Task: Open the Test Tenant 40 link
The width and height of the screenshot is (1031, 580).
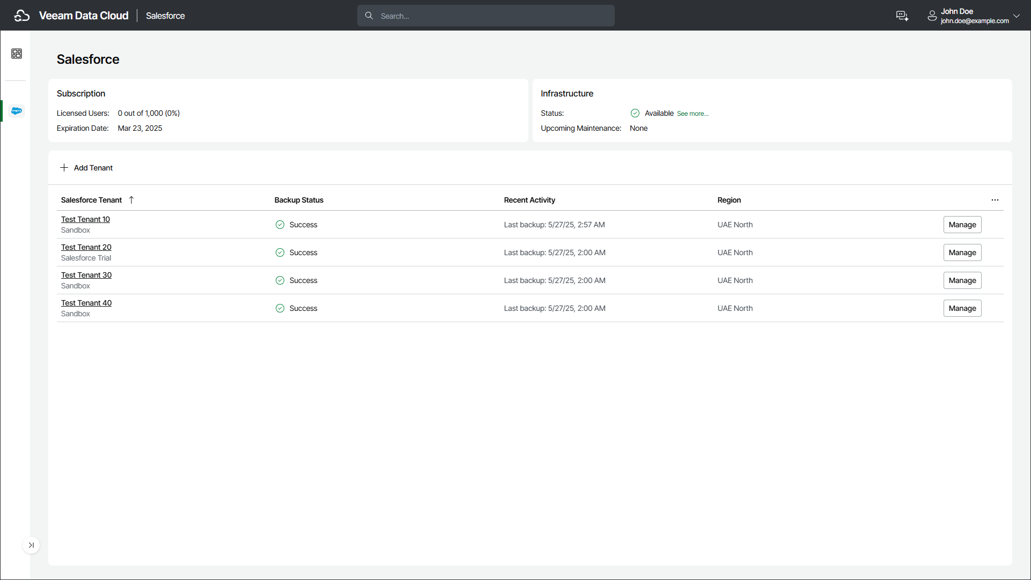Action: 86,303
